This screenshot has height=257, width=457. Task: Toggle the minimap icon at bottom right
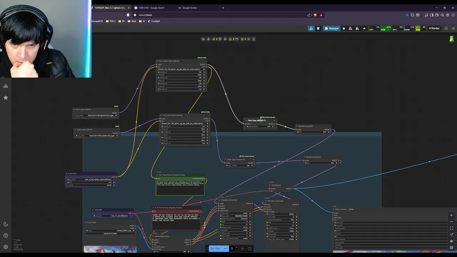tap(451, 247)
